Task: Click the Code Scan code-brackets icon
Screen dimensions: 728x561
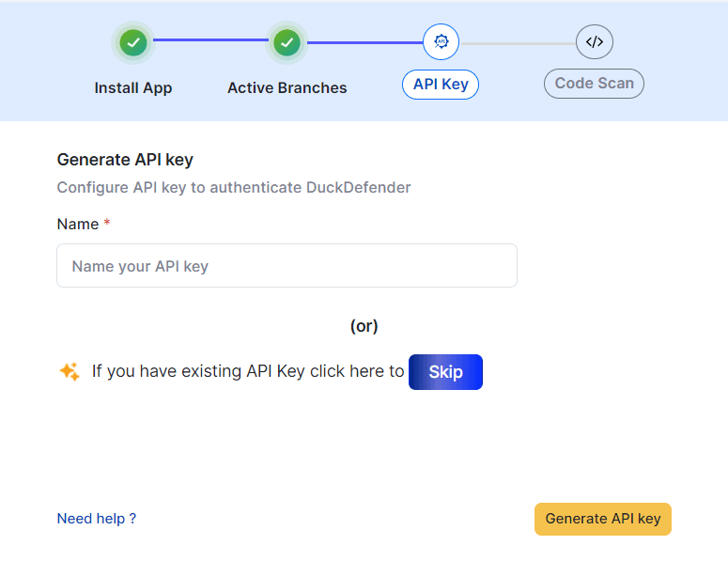Action: point(594,41)
